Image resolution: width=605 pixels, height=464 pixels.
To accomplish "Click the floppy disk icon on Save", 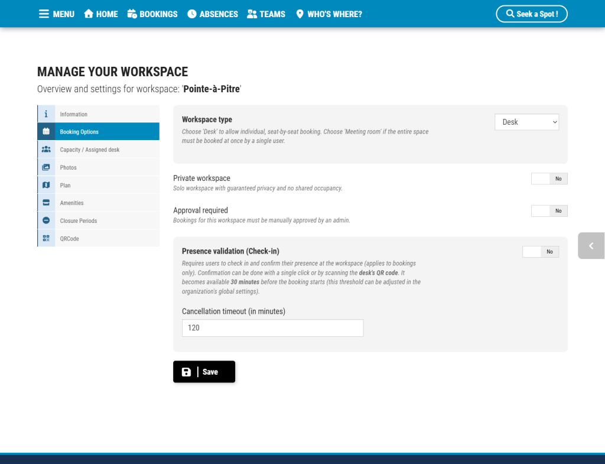I will click(x=186, y=372).
